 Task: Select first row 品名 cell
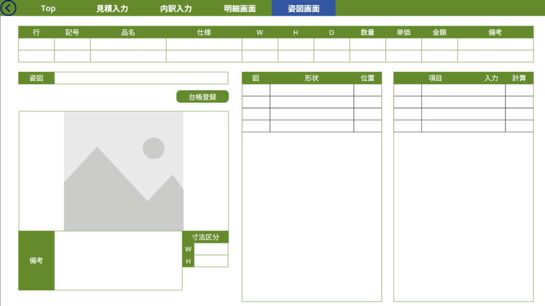(x=128, y=44)
